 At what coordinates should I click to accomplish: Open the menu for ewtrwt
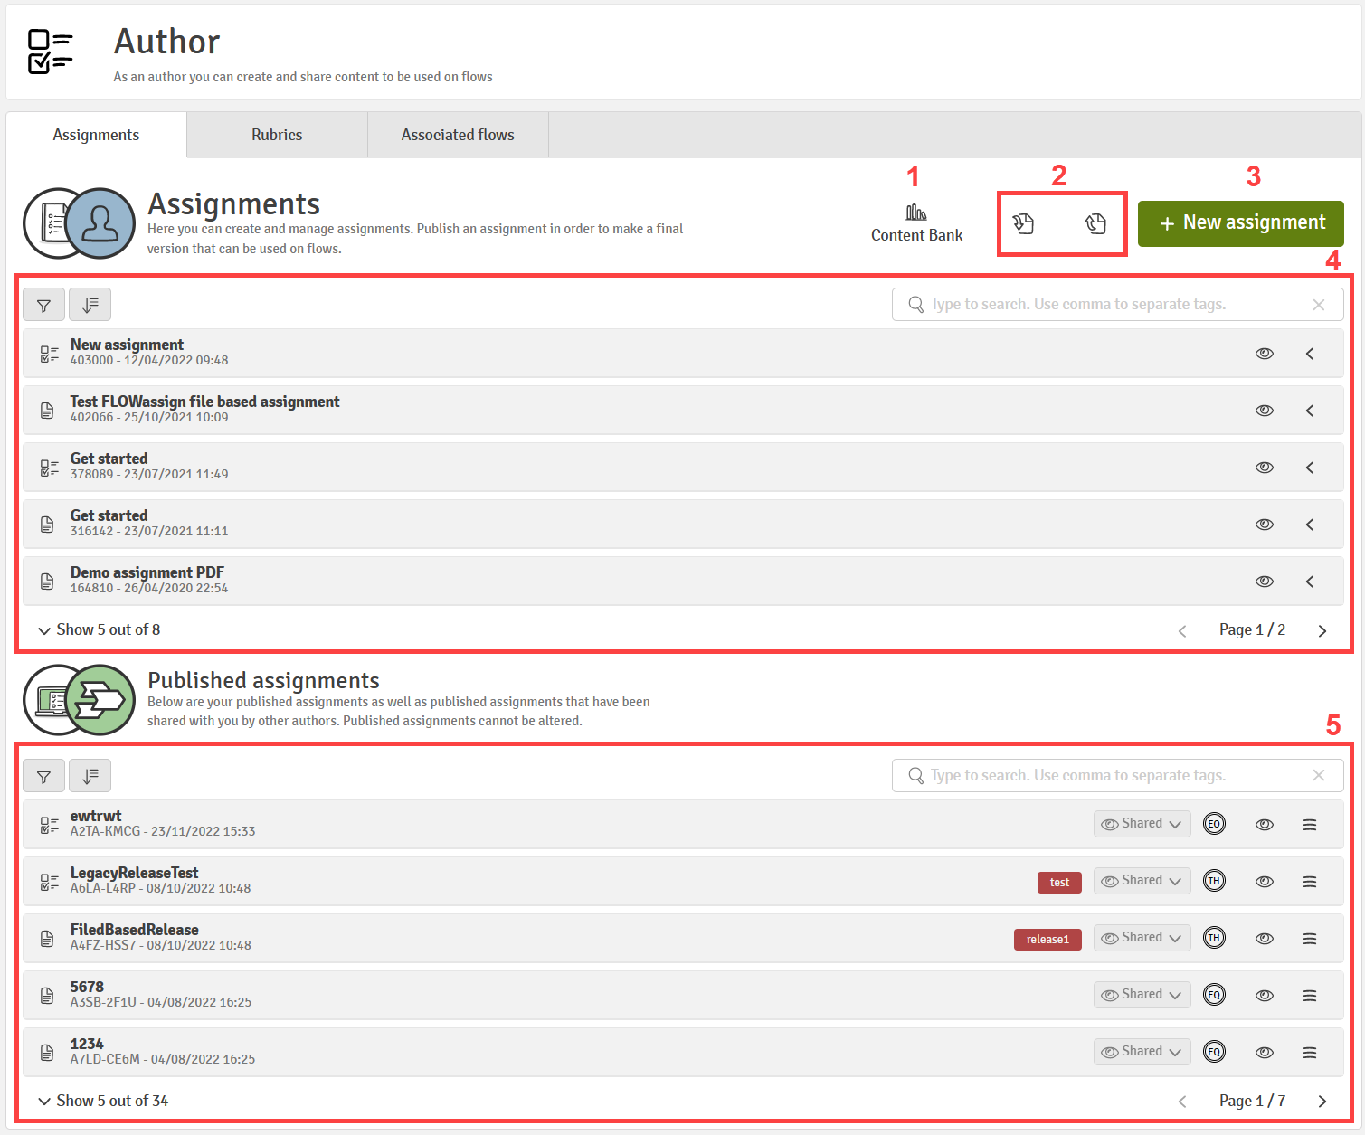[x=1310, y=825]
